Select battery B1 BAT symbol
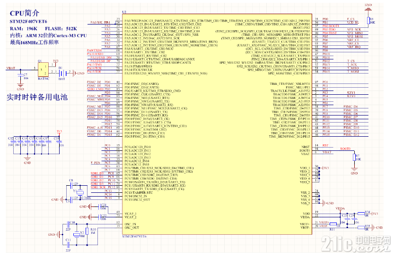 coord(62,74)
